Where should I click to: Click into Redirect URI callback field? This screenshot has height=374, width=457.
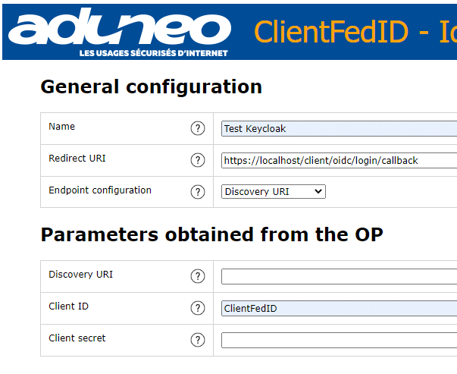click(339, 161)
